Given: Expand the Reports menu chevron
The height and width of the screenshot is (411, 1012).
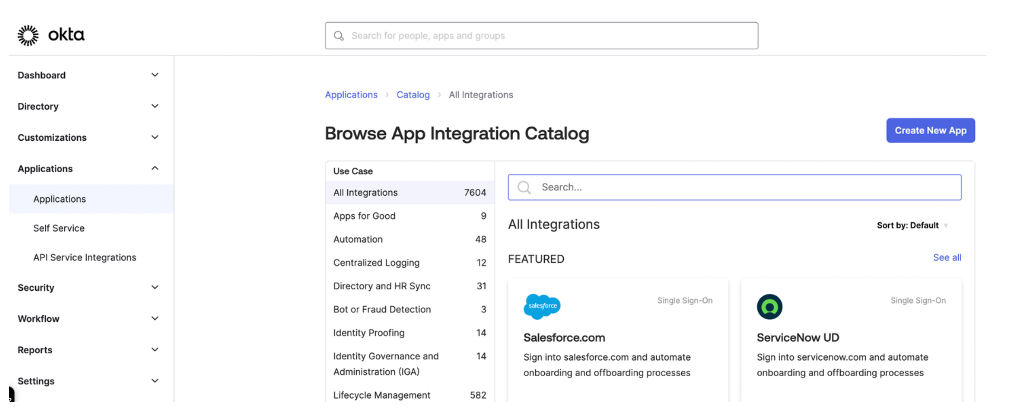Looking at the screenshot, I should pyautogui.click(x=155, y=349).
